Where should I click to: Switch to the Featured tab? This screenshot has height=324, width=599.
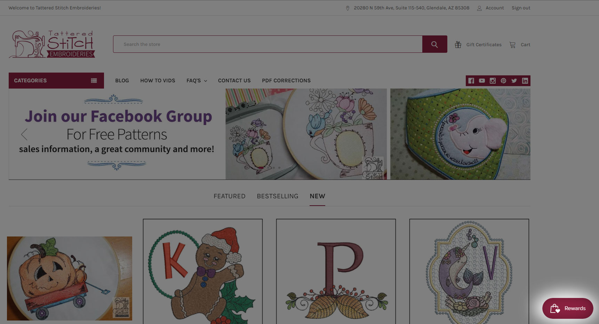point(230,196)
